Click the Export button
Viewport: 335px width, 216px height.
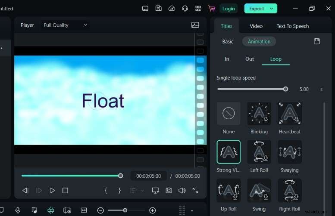click(x=257, y=9)
